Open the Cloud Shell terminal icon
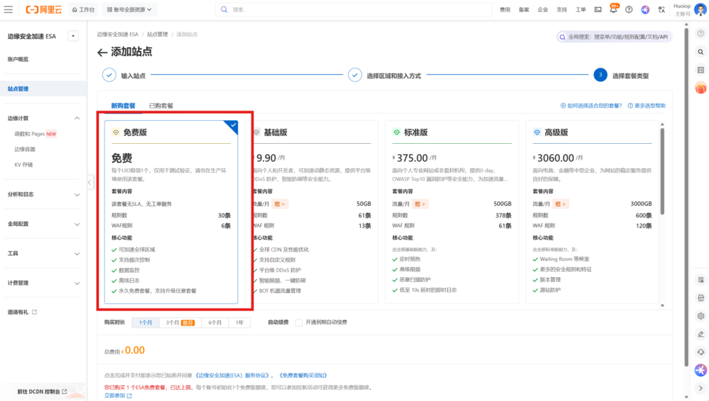This screenshot has width=709, height=401. pos(597,10)
